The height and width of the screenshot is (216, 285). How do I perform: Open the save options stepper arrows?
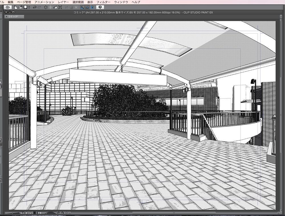click(29, 7)
